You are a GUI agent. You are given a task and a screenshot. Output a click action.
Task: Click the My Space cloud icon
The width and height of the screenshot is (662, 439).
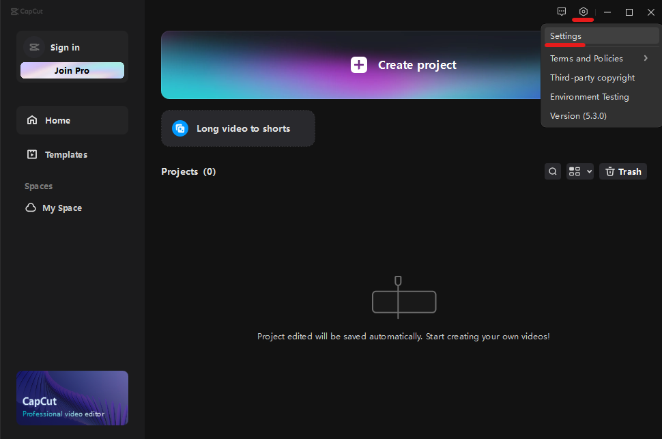31,208
